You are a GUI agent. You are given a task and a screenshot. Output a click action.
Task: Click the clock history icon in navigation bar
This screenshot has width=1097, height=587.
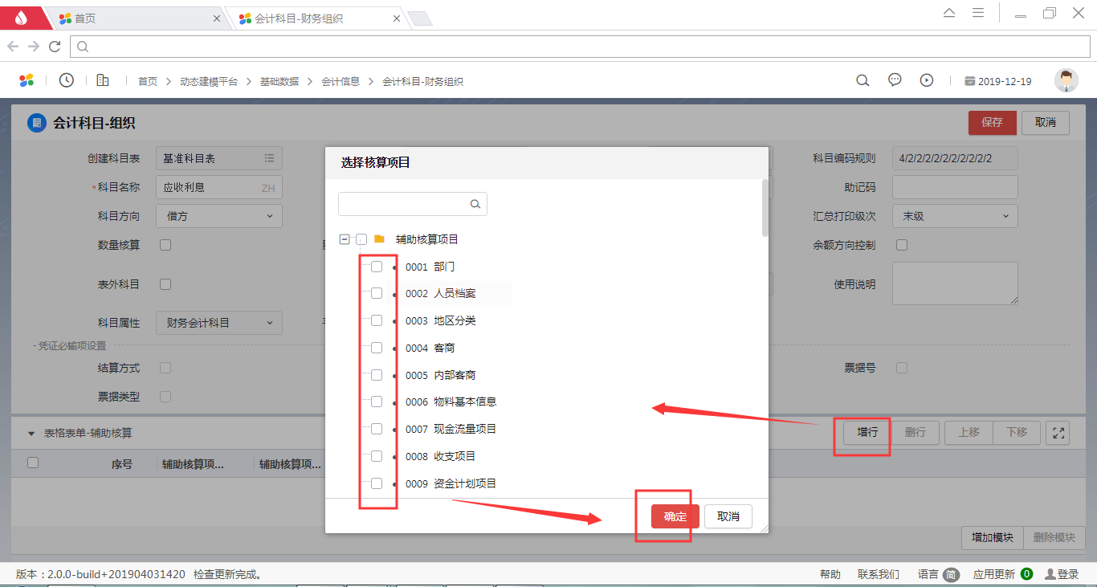point(67,80)
